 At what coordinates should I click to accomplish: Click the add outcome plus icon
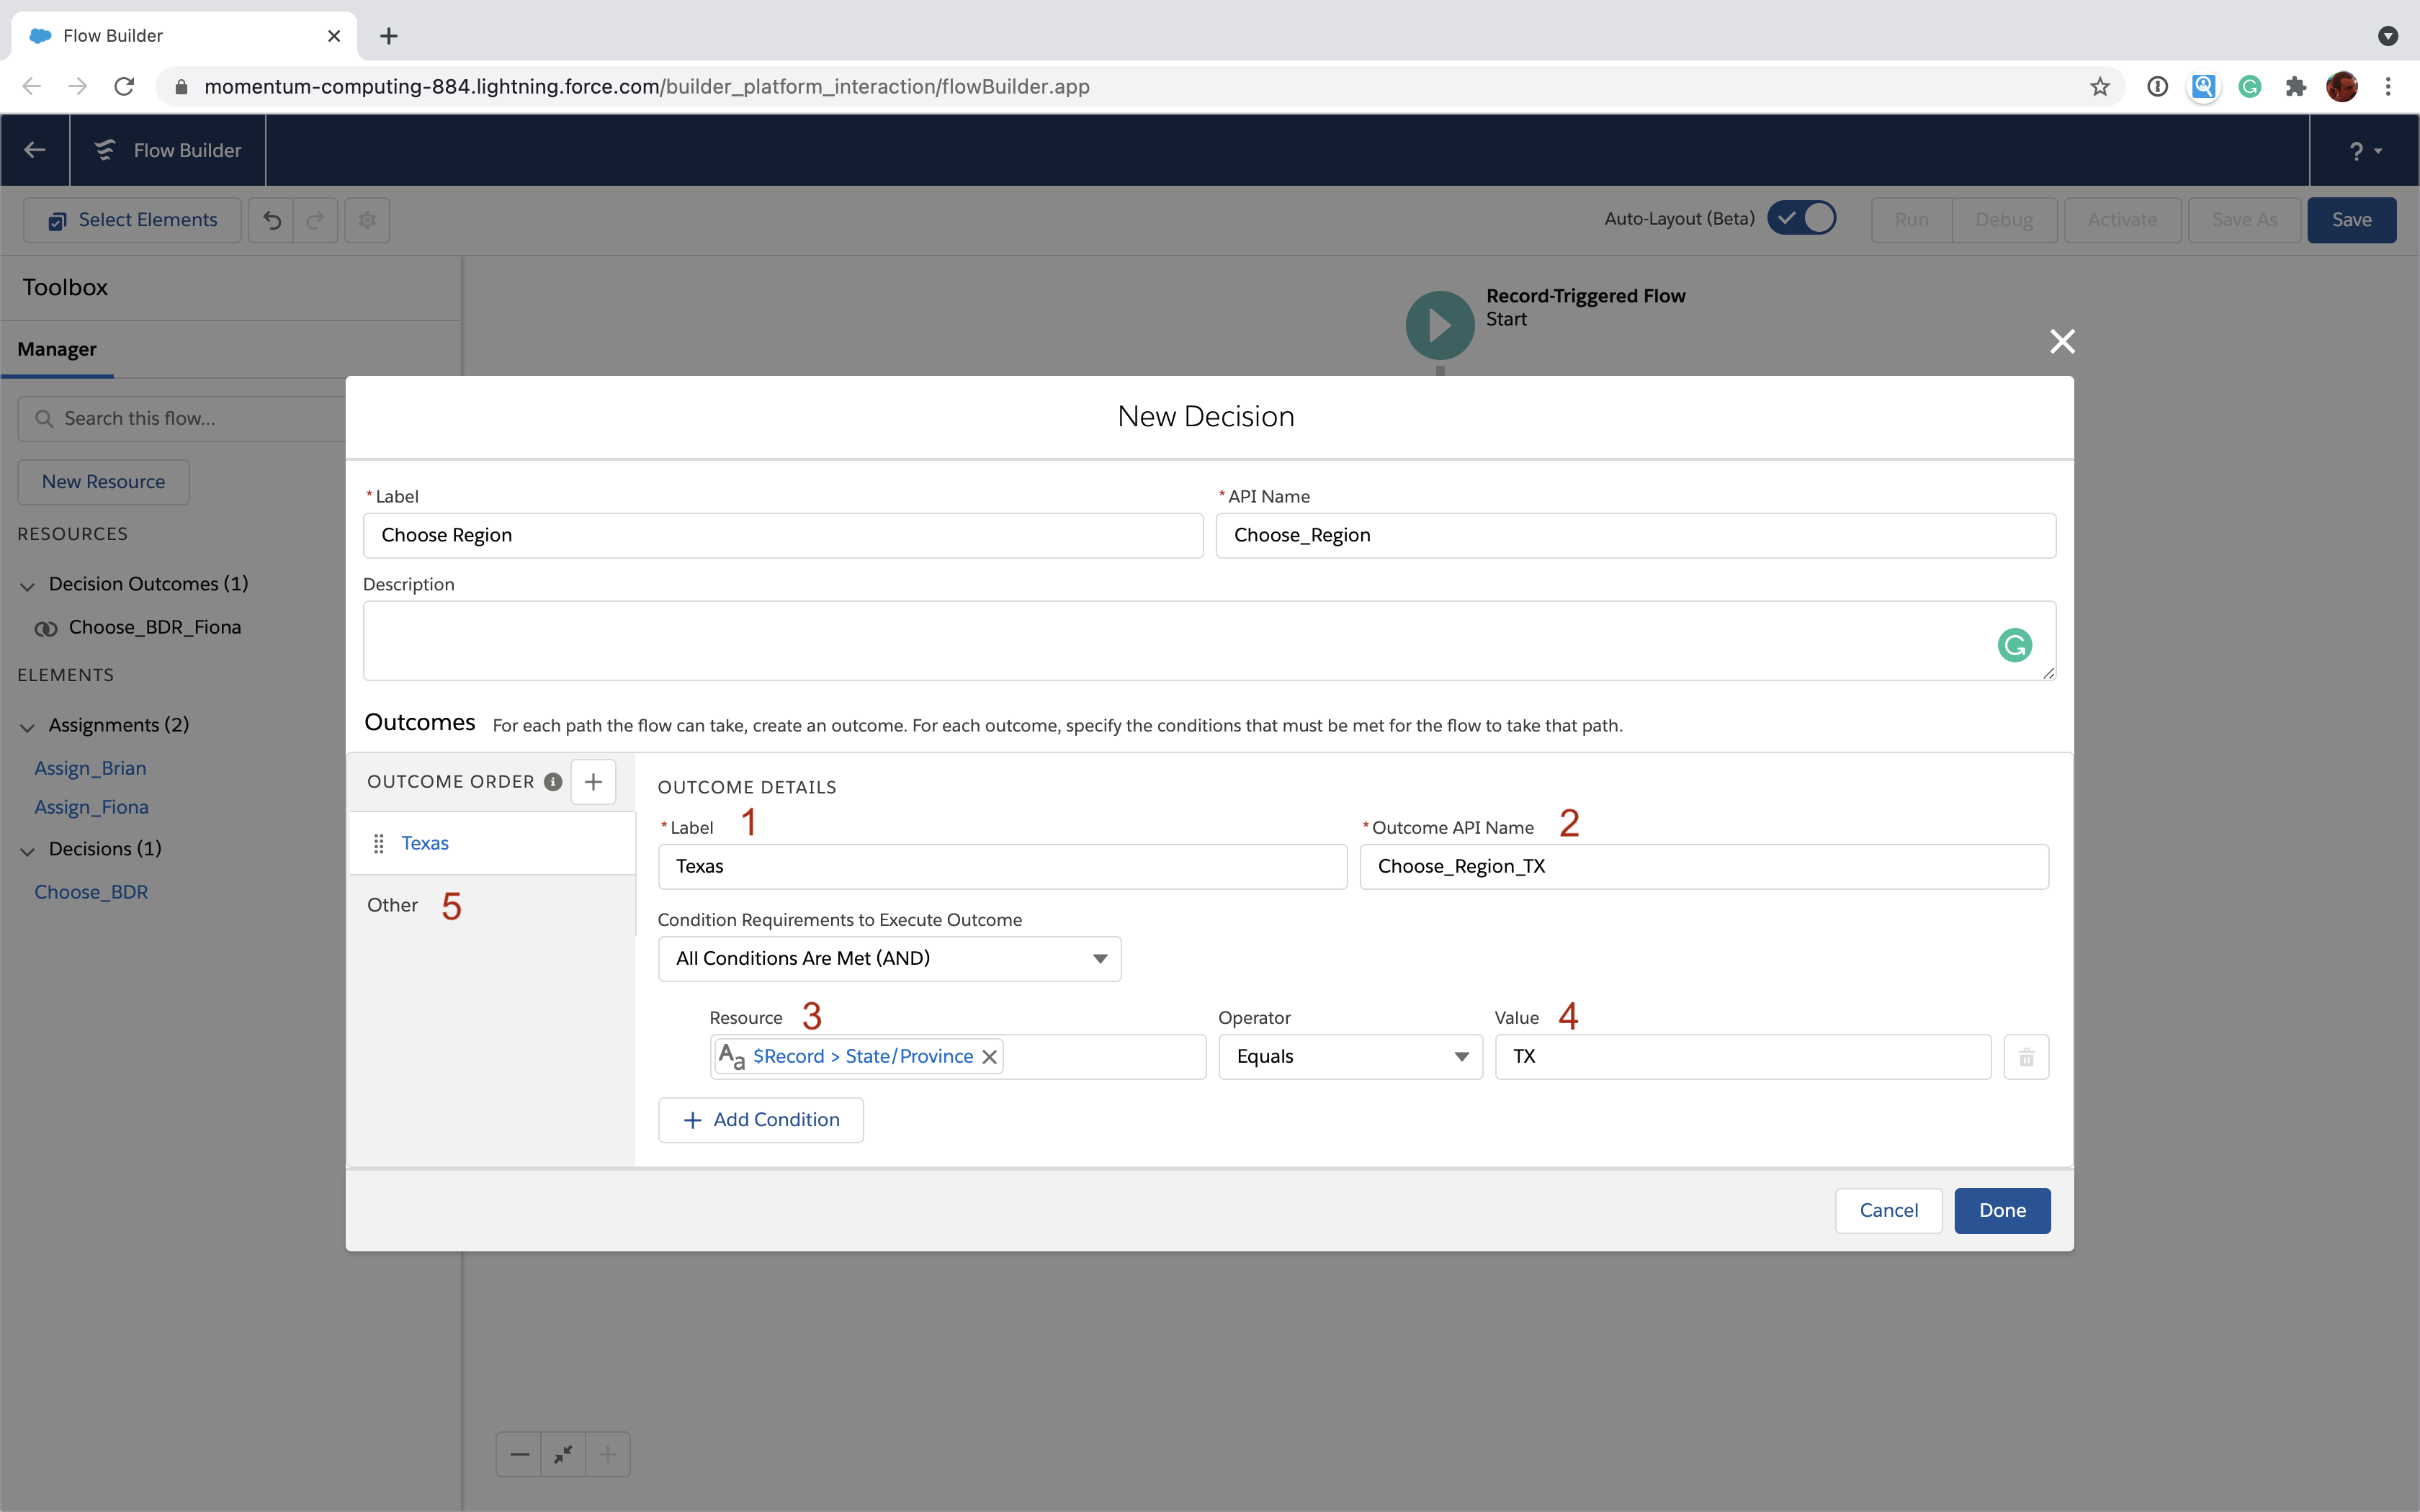coord(593,781)
